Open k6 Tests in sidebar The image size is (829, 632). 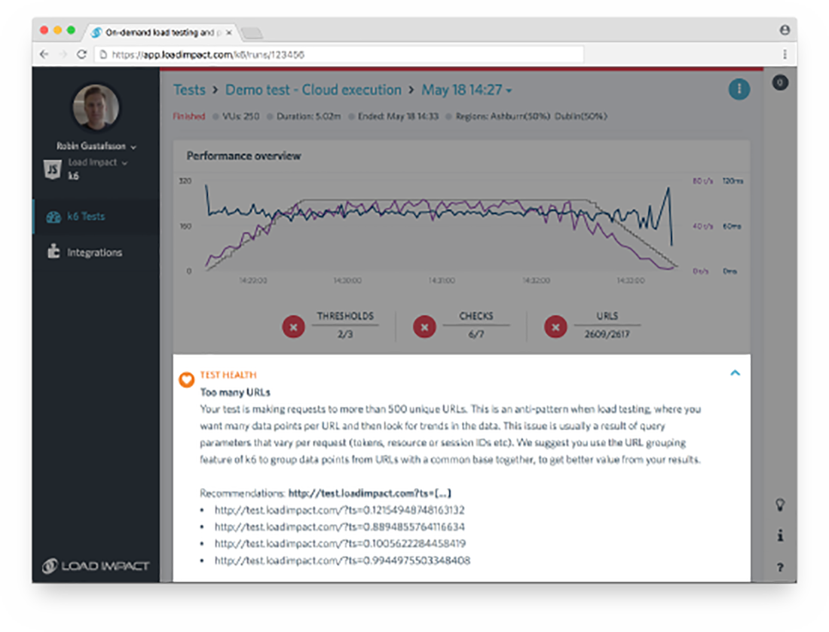[96, 216]
